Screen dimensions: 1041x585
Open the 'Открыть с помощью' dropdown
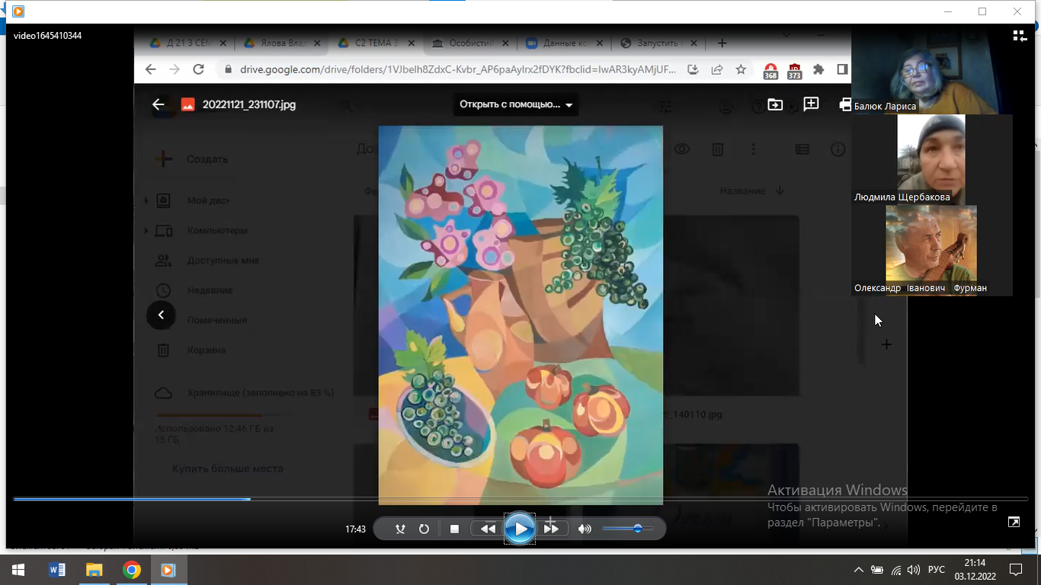point(516,104)
